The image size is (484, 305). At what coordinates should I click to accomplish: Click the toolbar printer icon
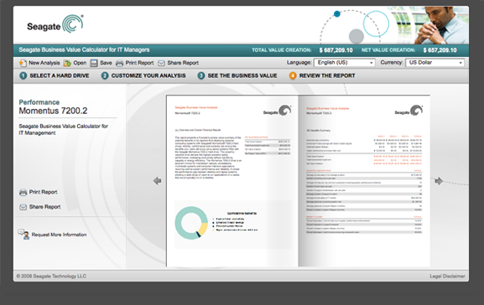pos(119,63)
